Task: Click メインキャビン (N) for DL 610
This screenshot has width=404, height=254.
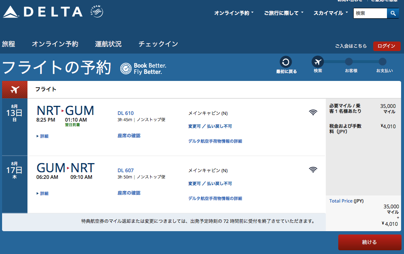Action: (x=208, y=113)
